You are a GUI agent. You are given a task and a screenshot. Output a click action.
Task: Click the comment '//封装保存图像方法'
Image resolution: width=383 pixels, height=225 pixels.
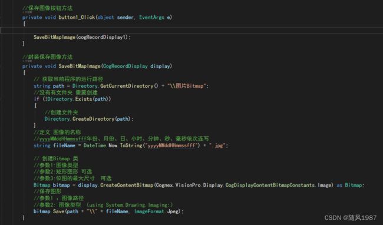(47, 57)
